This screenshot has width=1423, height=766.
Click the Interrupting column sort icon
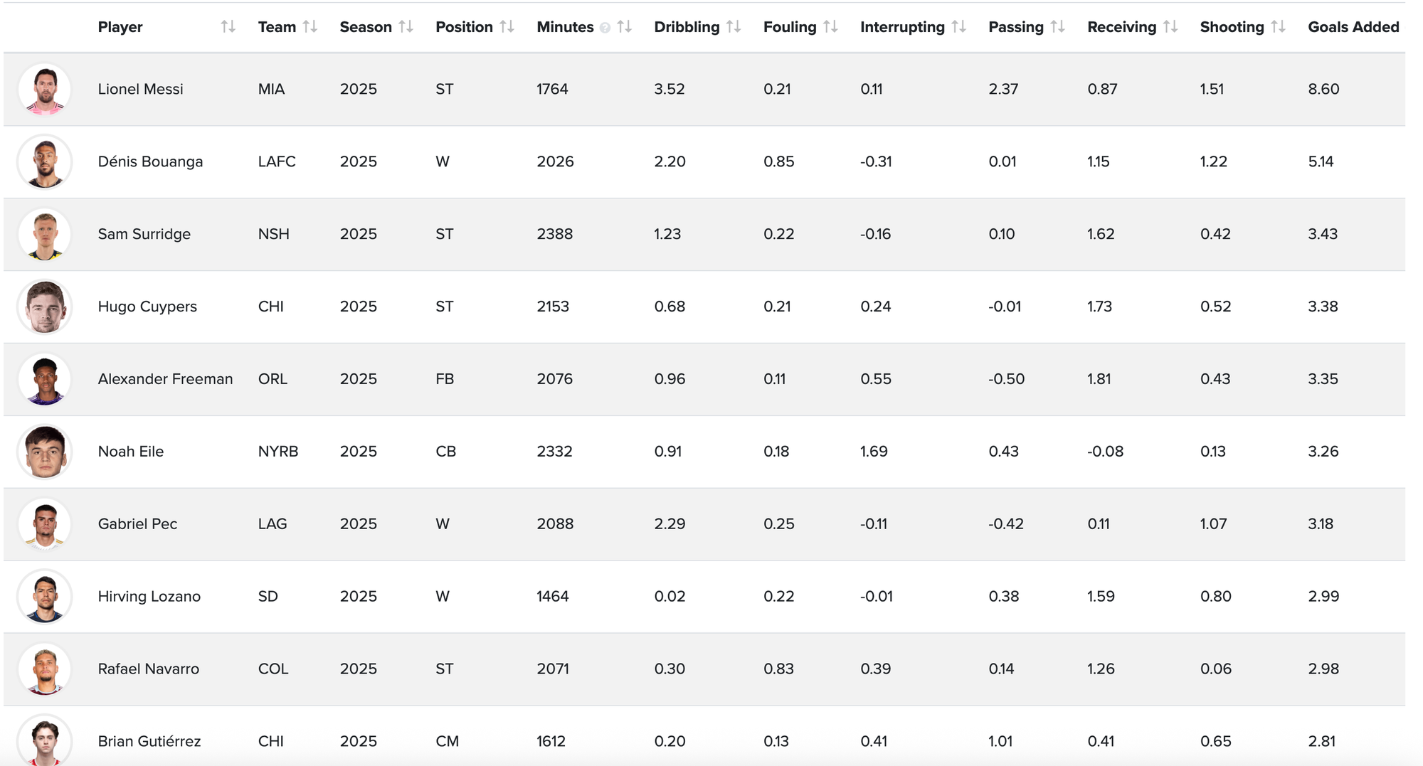tap(958, 27)
